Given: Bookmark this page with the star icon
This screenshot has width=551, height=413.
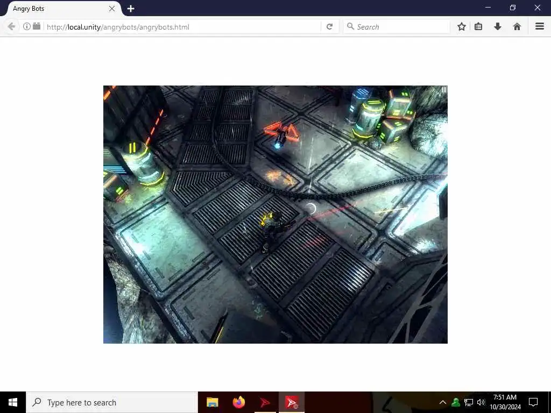Looking at the screenshot, I should pos(462,27).
